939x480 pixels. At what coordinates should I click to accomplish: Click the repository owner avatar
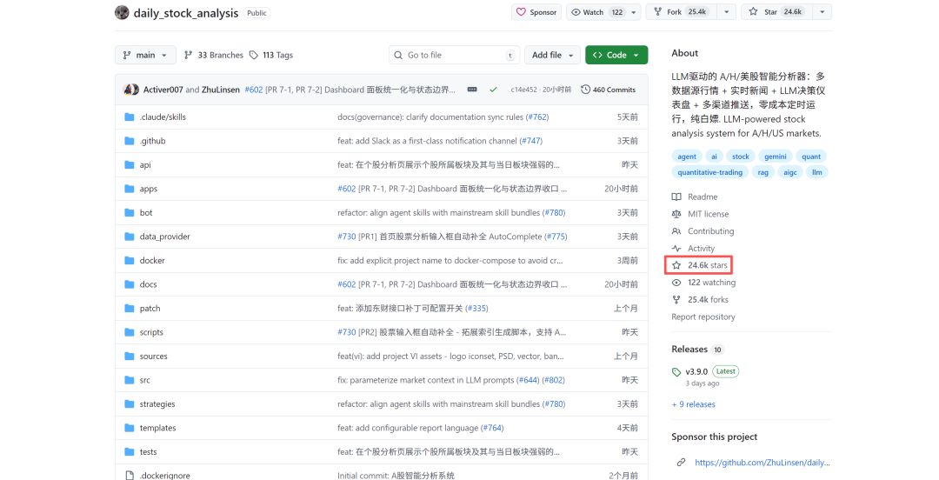pyautogui.click(x=122, y=12)
